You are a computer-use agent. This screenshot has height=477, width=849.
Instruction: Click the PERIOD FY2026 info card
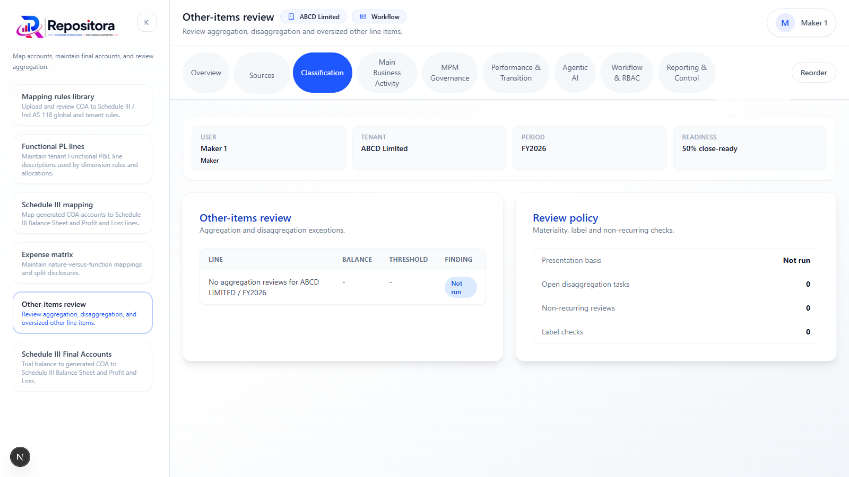point(590,148)
